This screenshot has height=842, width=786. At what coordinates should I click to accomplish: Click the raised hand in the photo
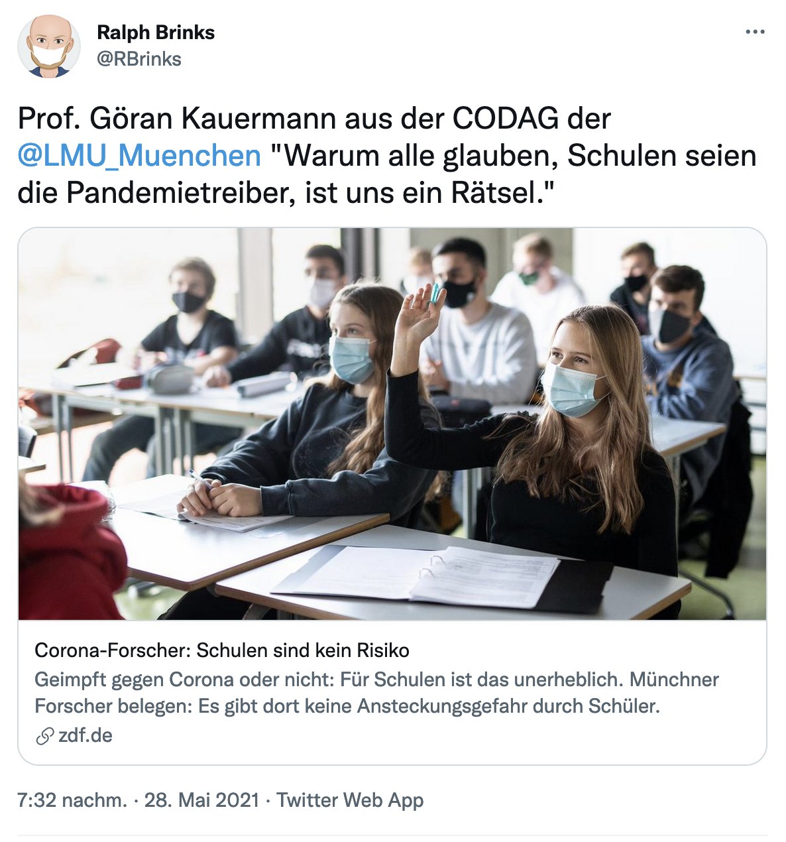pos(418,318)
